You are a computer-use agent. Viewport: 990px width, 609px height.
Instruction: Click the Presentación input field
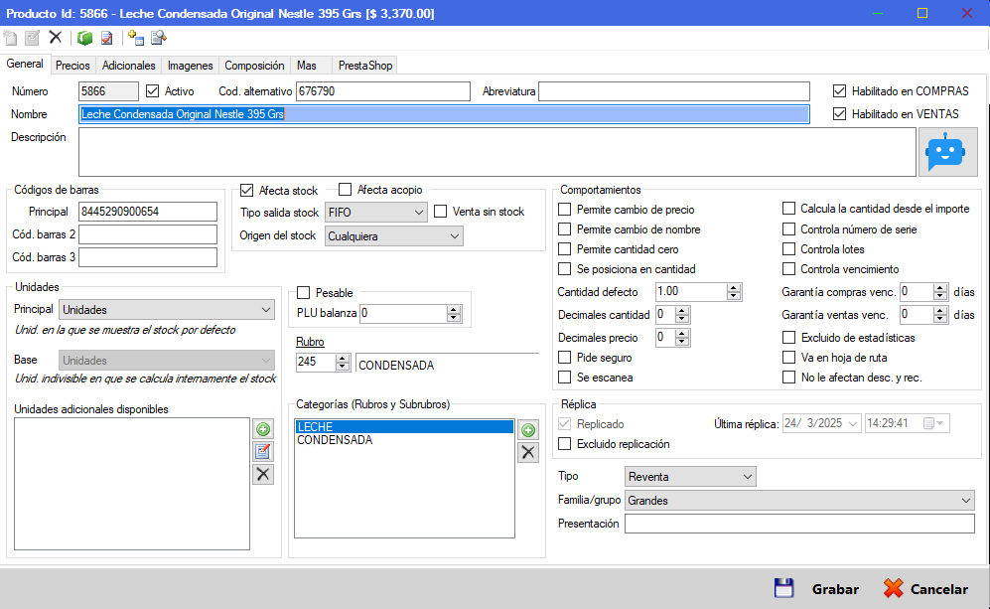click(x=800, y=524)
